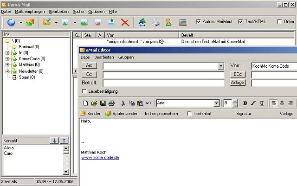Toggle the Text/HTML checkbox in main toolbar
297x186 pixels.
coord(240,22)
